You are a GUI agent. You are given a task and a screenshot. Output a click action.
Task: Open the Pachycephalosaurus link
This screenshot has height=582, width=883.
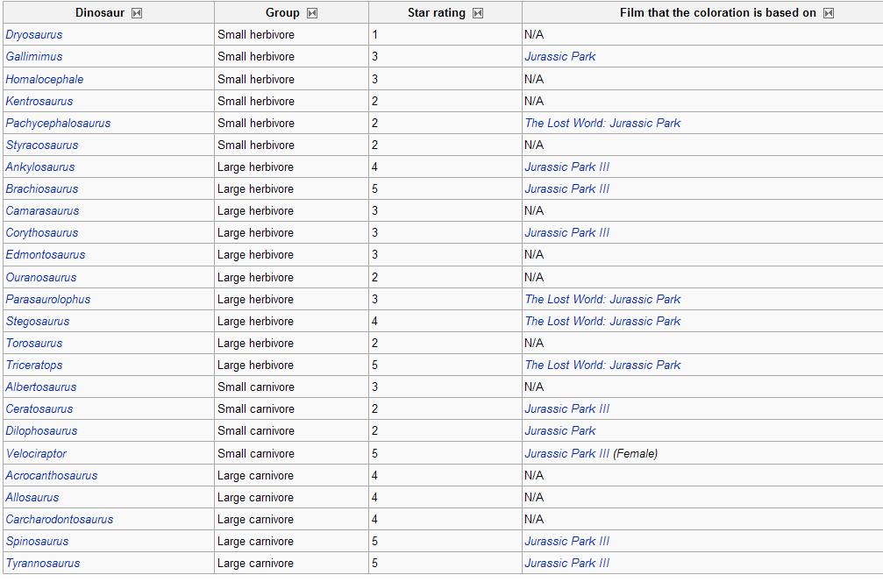point(58,124)
